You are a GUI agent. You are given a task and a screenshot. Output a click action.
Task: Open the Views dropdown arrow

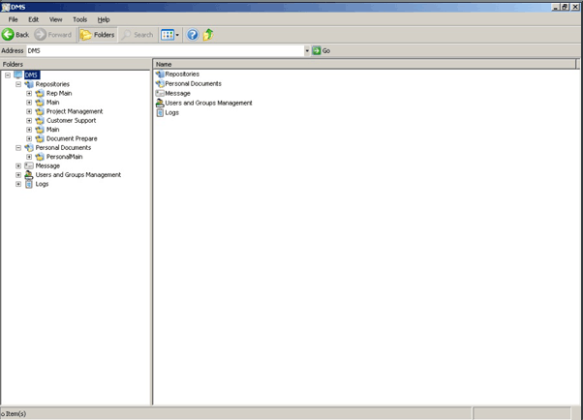(177, 35)
